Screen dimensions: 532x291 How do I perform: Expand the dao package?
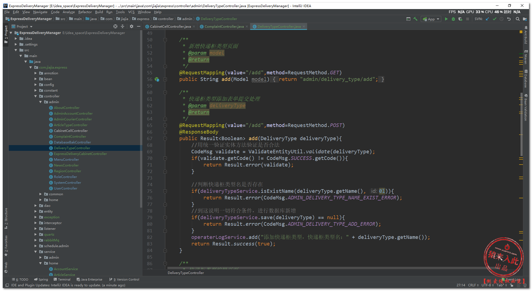[x=36, y=206]
